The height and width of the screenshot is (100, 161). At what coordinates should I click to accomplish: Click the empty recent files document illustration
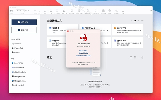click(x=96, y=72)
